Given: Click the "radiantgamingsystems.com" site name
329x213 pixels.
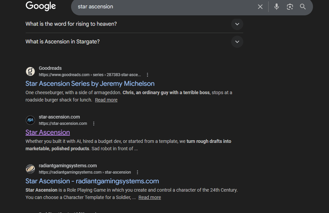Looking at the screenshot, I should [x=68, y=166].
